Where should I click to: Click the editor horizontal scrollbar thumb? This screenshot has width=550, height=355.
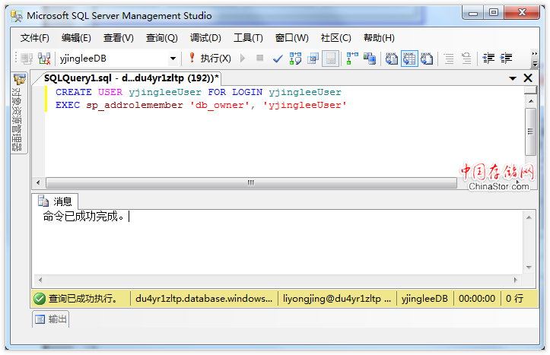point(251,182)
